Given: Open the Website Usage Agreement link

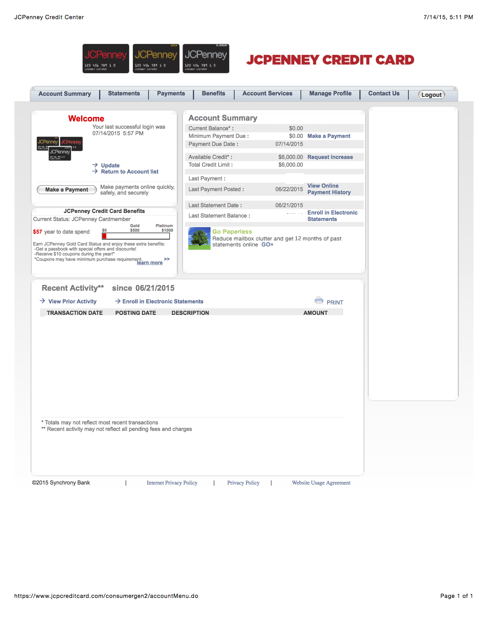Looking at the screenshot, I should pos(321,483).
